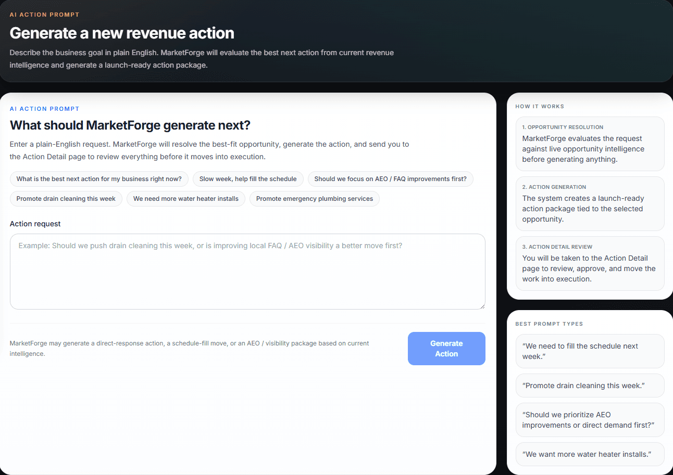Click the "1. Opportunity Resolution" card
This screenshot has width=673, height=475.
pyautogui.click(x=590, y=144)
